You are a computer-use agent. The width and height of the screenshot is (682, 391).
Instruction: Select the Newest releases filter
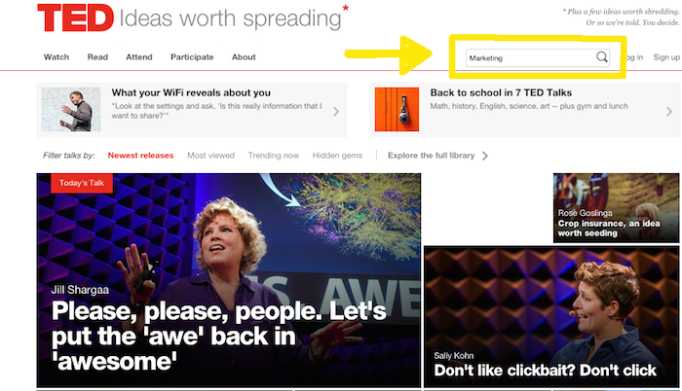click(x=140, y=156)
